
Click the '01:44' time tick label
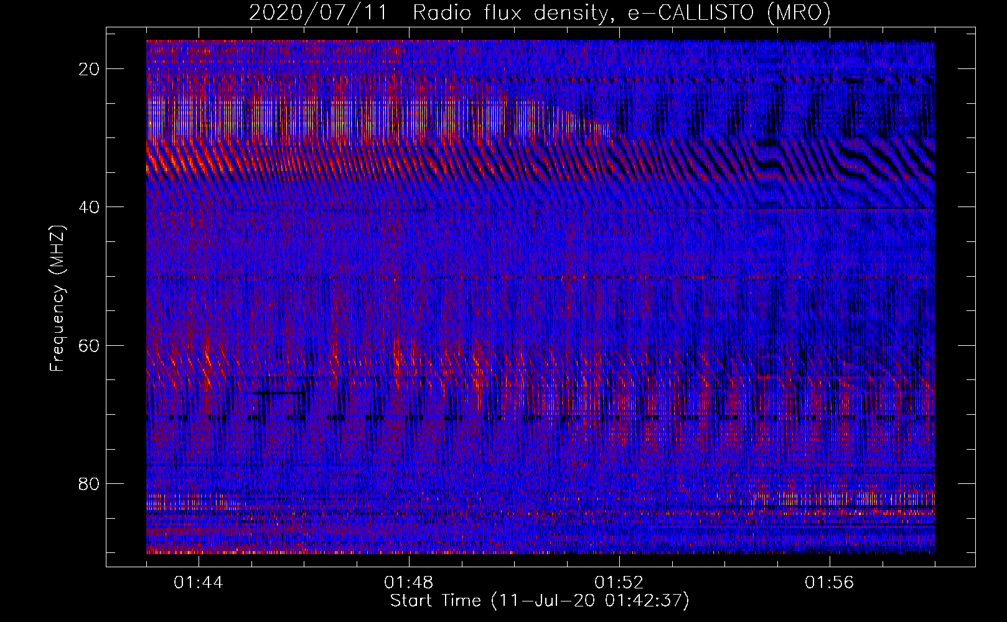[199, 583]
